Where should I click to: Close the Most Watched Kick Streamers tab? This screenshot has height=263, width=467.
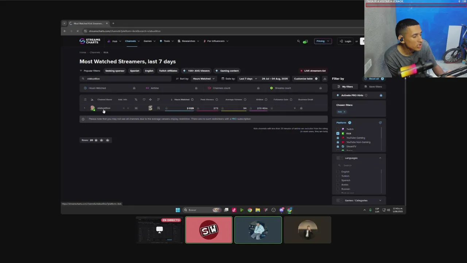click(x=107, y=23)
